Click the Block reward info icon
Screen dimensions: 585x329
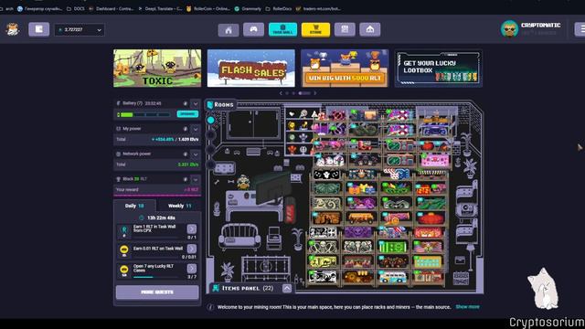(185, 179)
